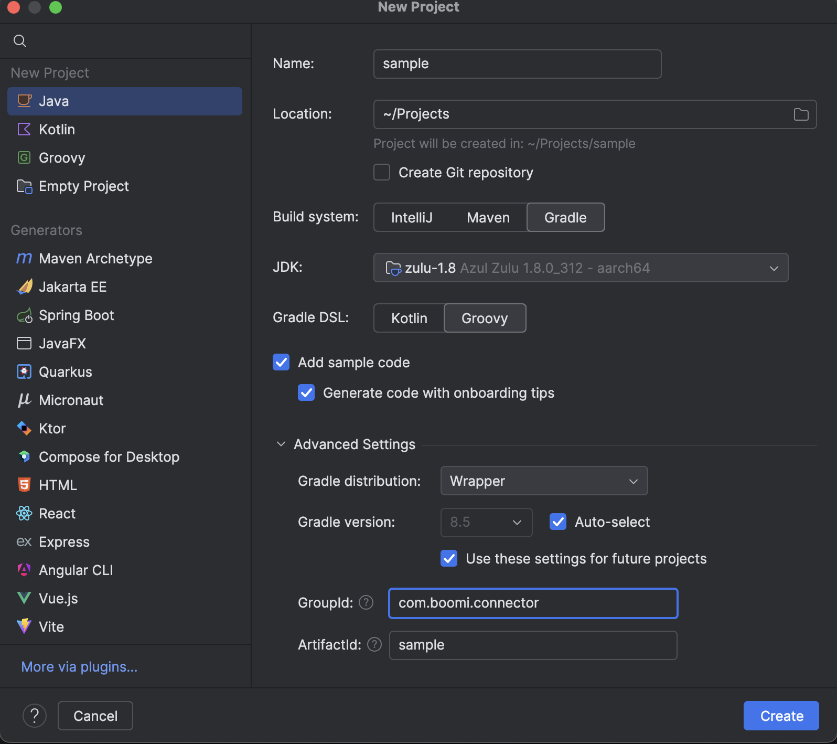
Task: Click the question mark help button
Action: pos(35,716)
